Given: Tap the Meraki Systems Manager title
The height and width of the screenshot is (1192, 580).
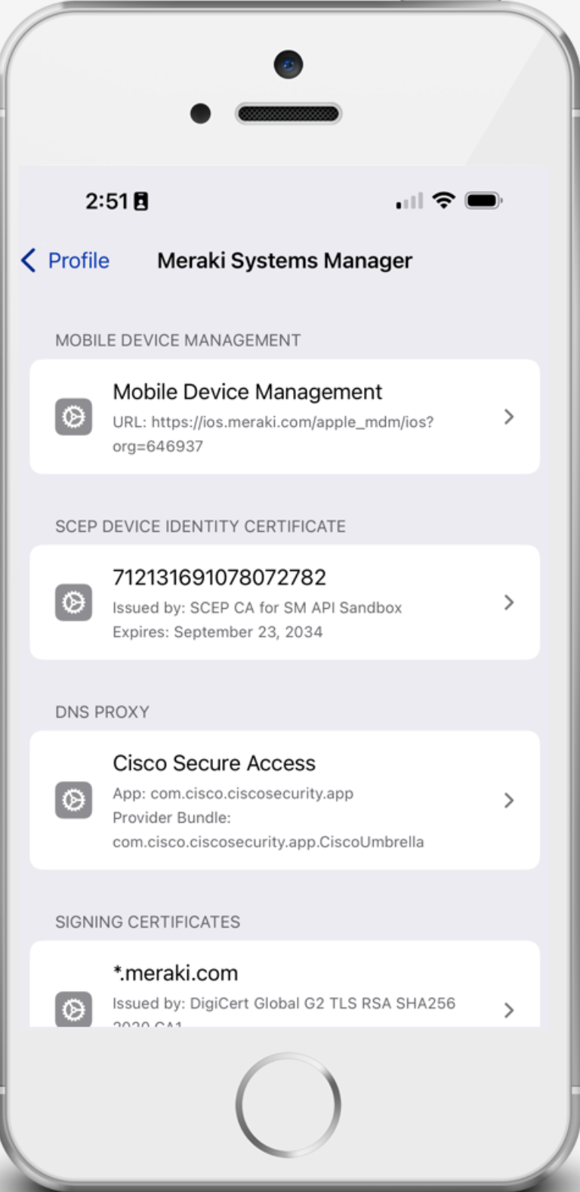Looking at the screenshot, I should click(x=285, y=261).
